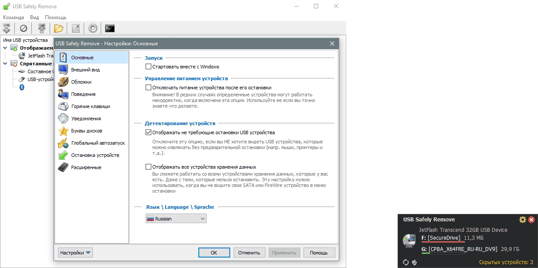
Task: Click the Stop device toolbar icon
Action: pos(7,28)
